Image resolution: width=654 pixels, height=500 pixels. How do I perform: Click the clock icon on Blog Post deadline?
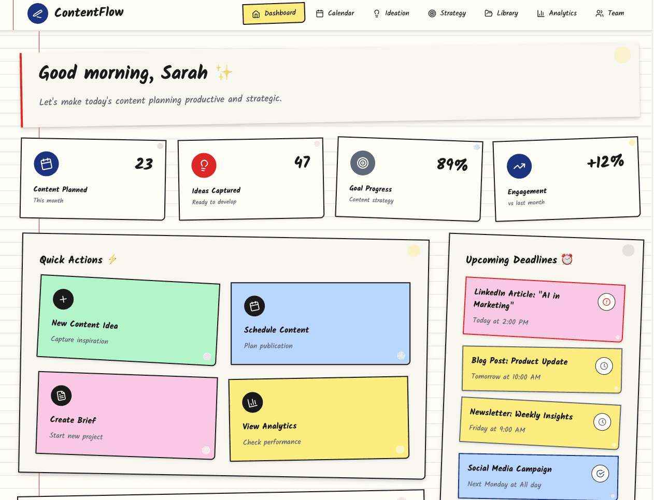[x=604, y=366]
